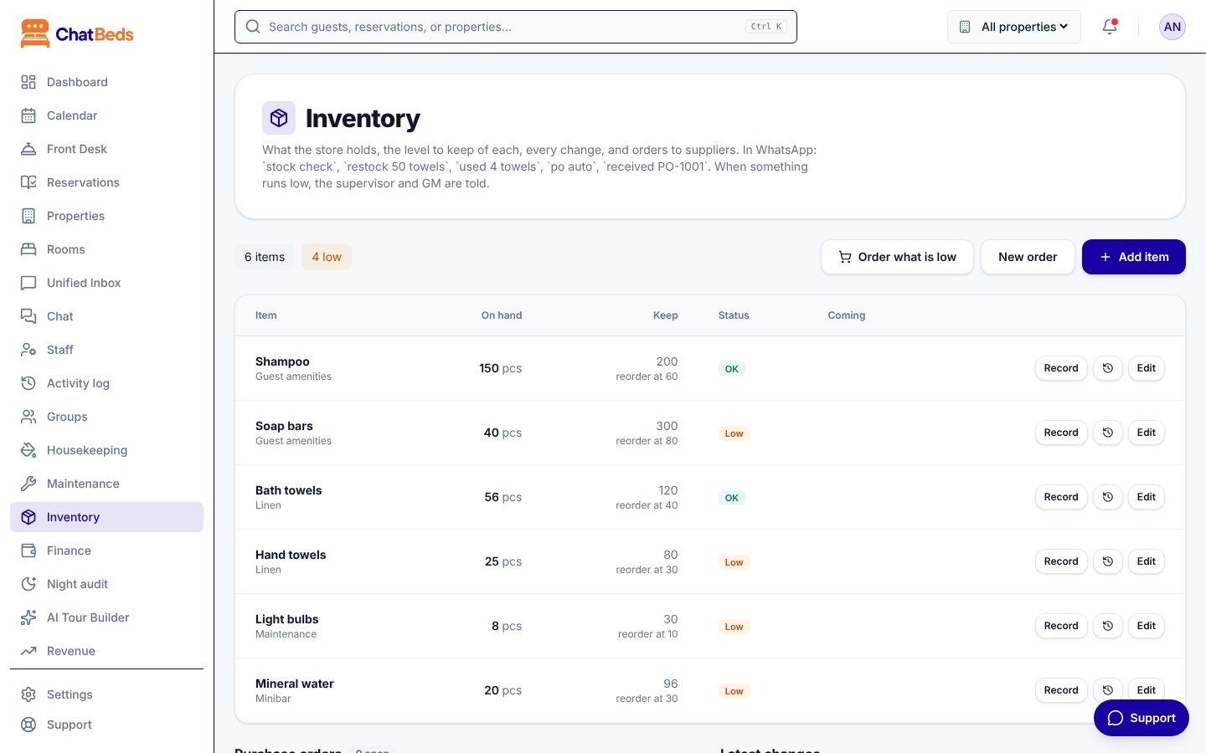Open Activity log
The height and width of the screenshot is (753, 1206).
(x=106, y=383)
